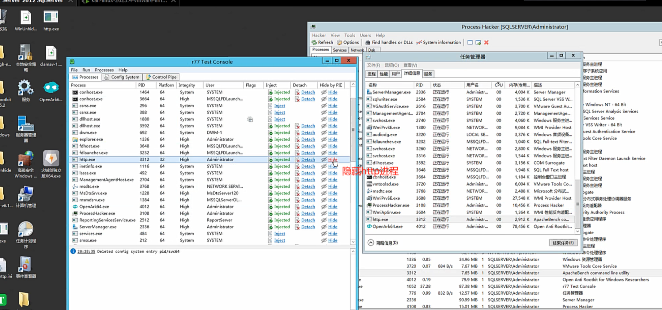
Task: Open the 任务计划程序 desktop icon
Action: [26, 235]
